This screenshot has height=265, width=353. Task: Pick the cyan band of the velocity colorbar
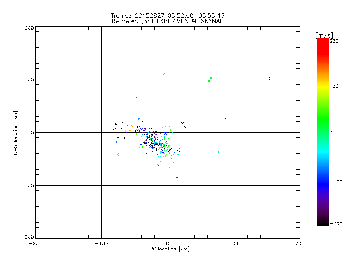pos(323,153)
